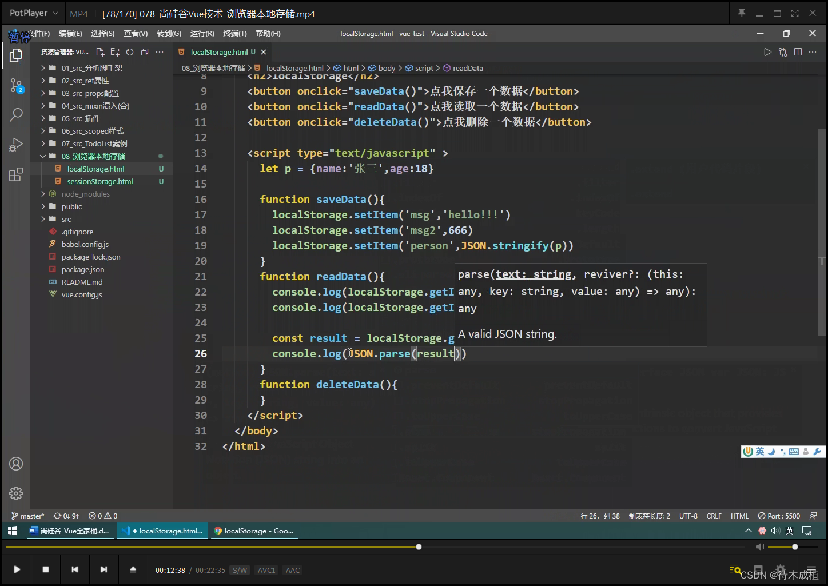Click the New Folder icon in explorer
Viewport: 828px width, 586px height.
click(x=115, y=52)
